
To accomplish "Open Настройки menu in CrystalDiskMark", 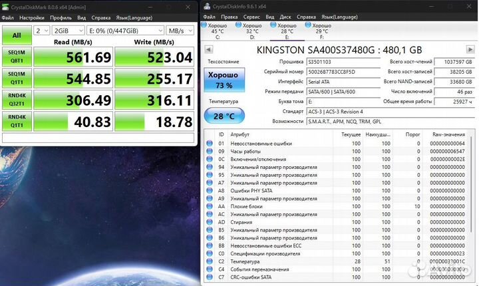I will click(x=32, y=18).
